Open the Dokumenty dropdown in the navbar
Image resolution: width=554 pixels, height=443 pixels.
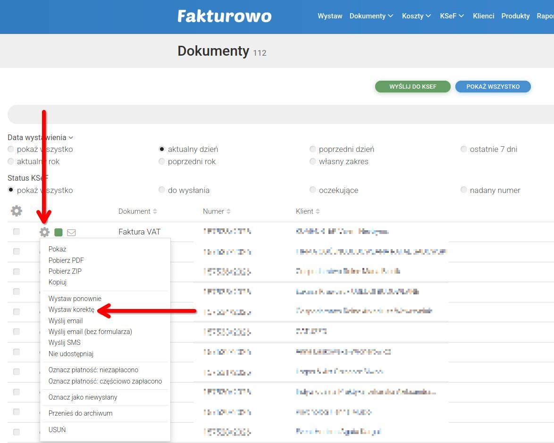pos(371,16)
